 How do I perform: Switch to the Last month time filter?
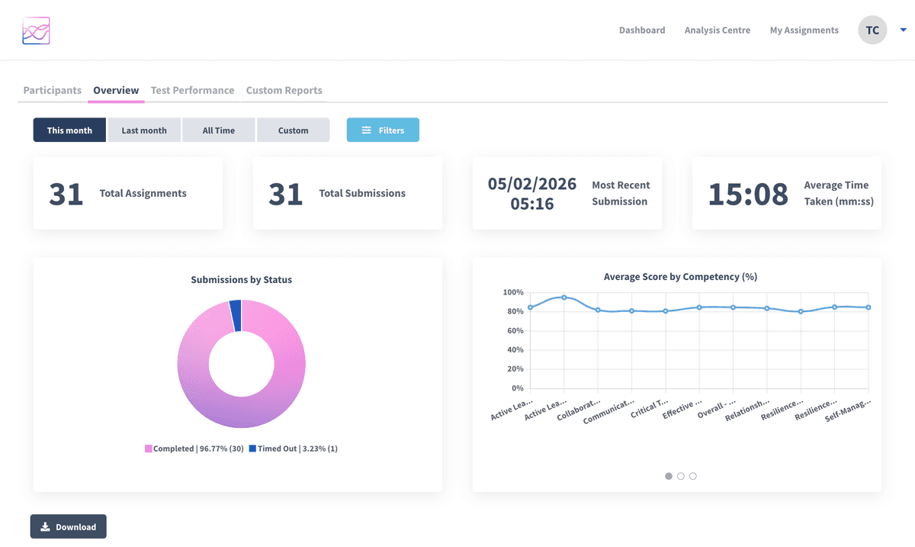[x=144, y=130]
